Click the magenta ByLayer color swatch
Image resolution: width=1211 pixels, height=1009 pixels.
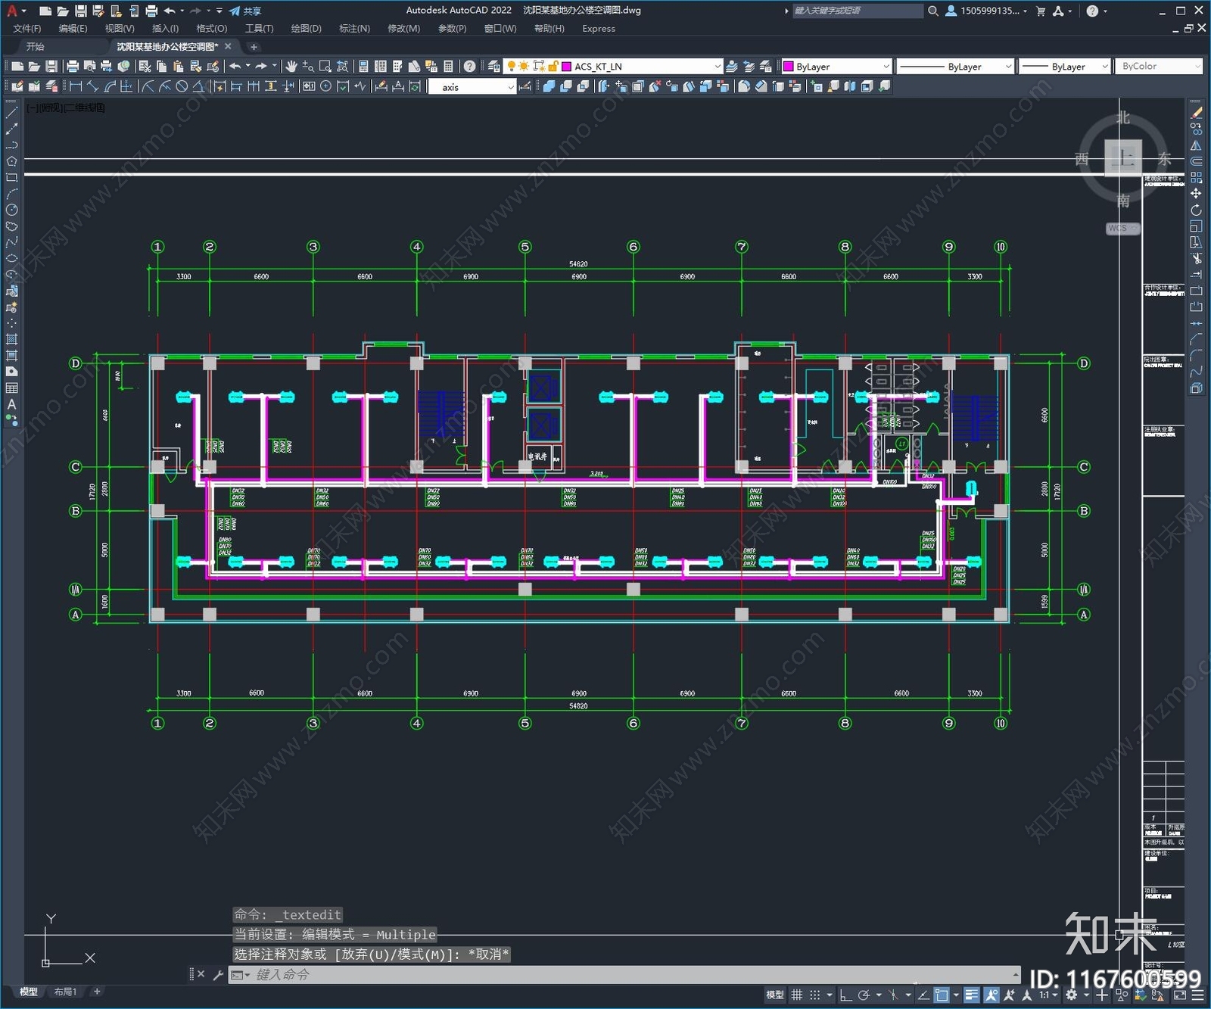(788, 67)
